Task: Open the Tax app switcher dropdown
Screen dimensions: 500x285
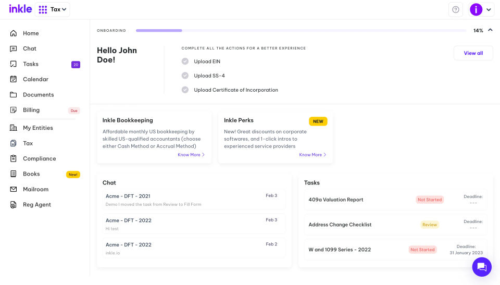Action: (x=53, y=9)
